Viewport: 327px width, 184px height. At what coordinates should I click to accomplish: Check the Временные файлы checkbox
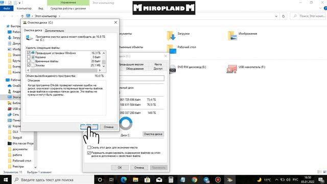click(29, 61)
